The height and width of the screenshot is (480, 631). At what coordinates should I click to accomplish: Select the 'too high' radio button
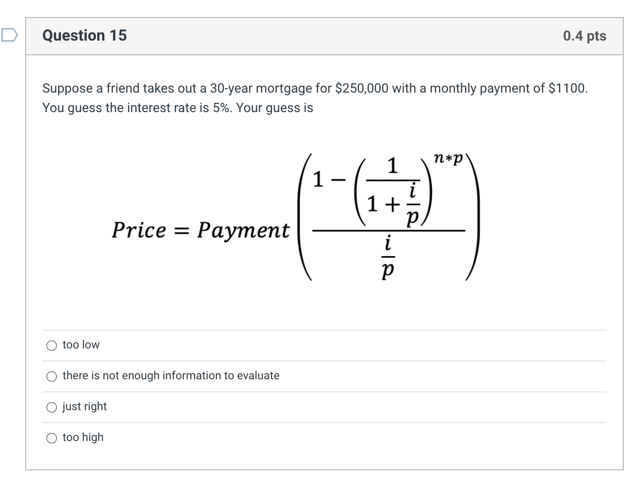(51, 438)
